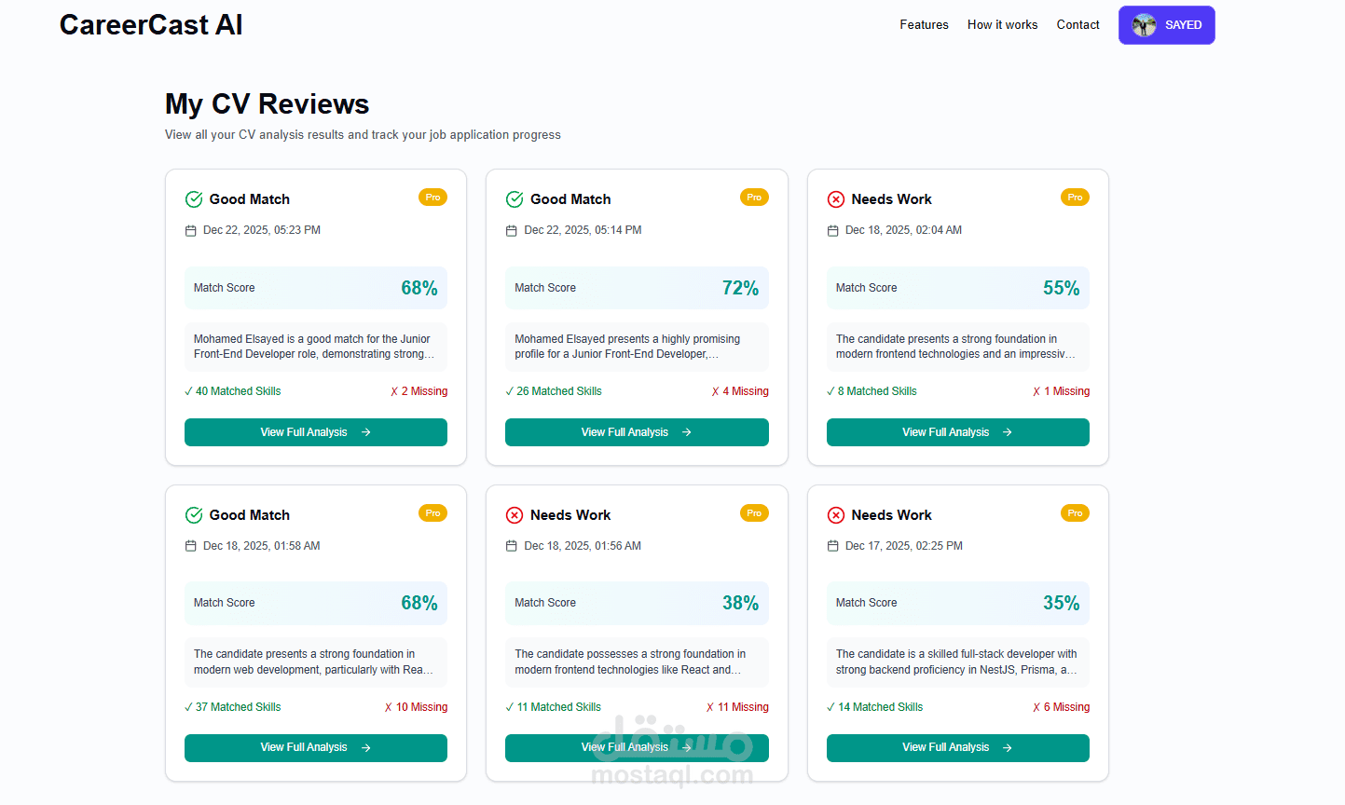Click the CareerCast AI logo text
The width and height of the screenshot is (1345, 805).
[151, 25]
